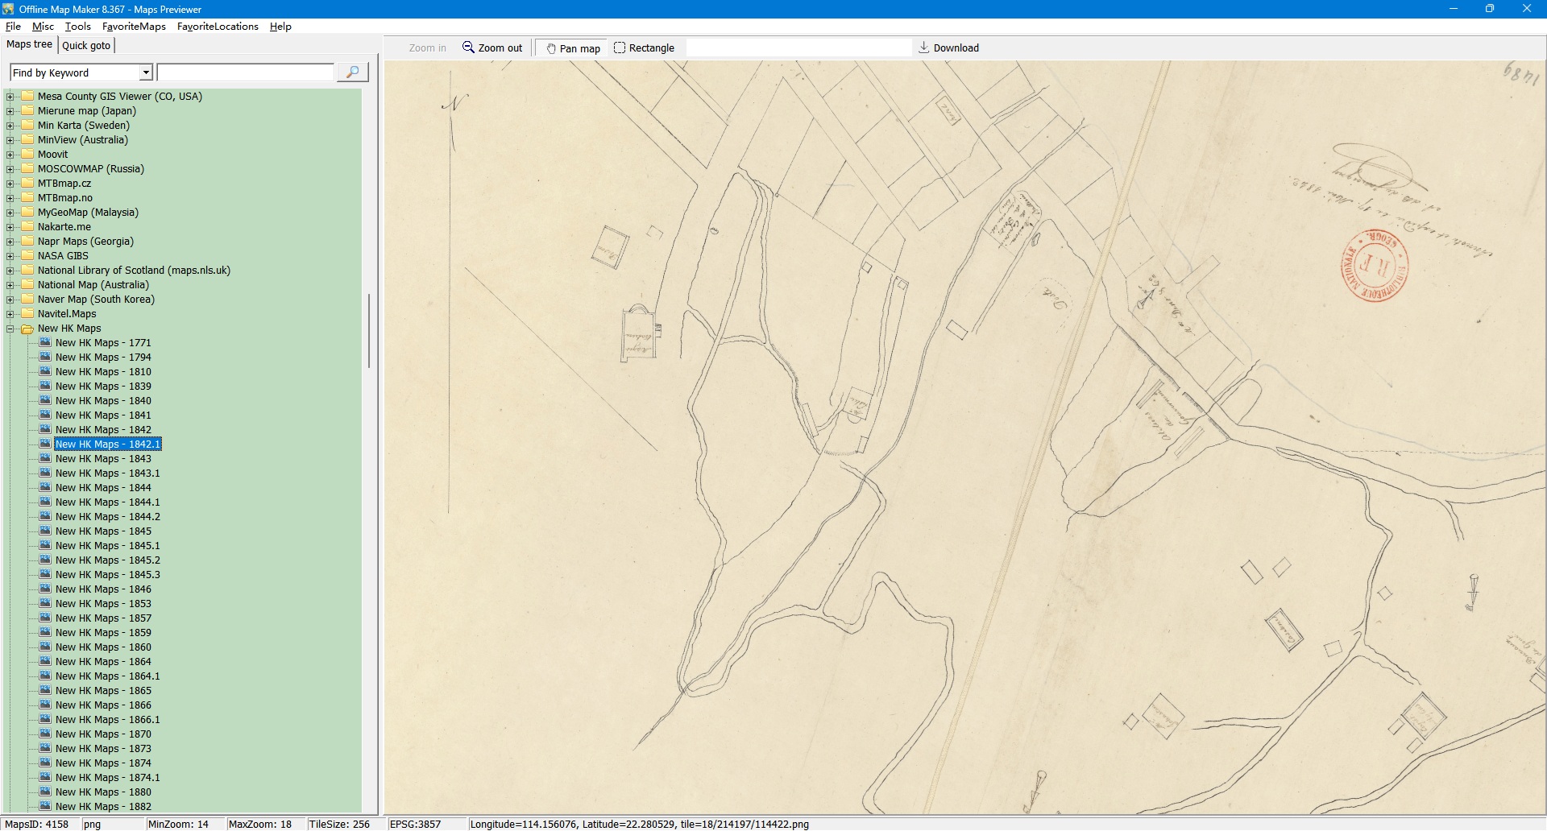Open the Tools menu
1547x831 pixels.
77,27
